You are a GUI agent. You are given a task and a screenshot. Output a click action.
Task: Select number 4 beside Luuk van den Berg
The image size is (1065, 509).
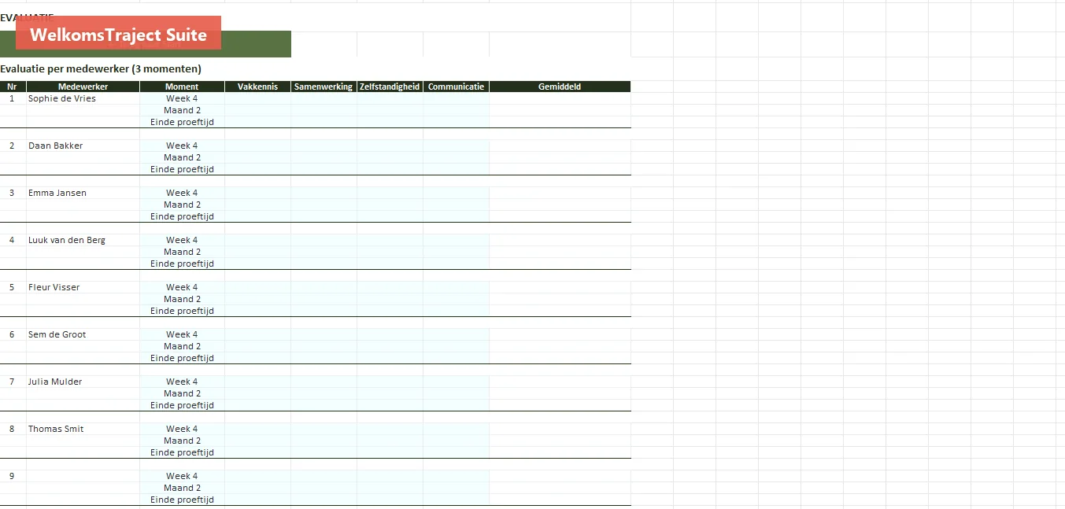pos(12,240)
